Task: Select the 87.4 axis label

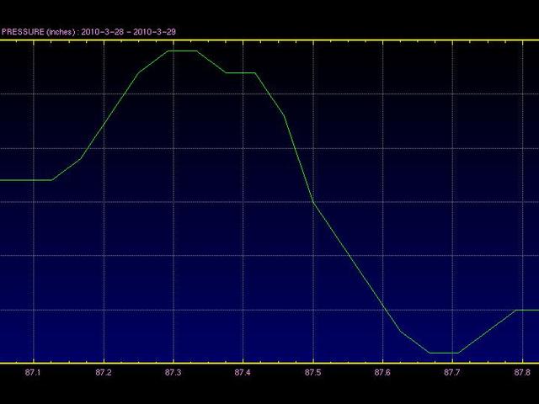Action: 243,372
